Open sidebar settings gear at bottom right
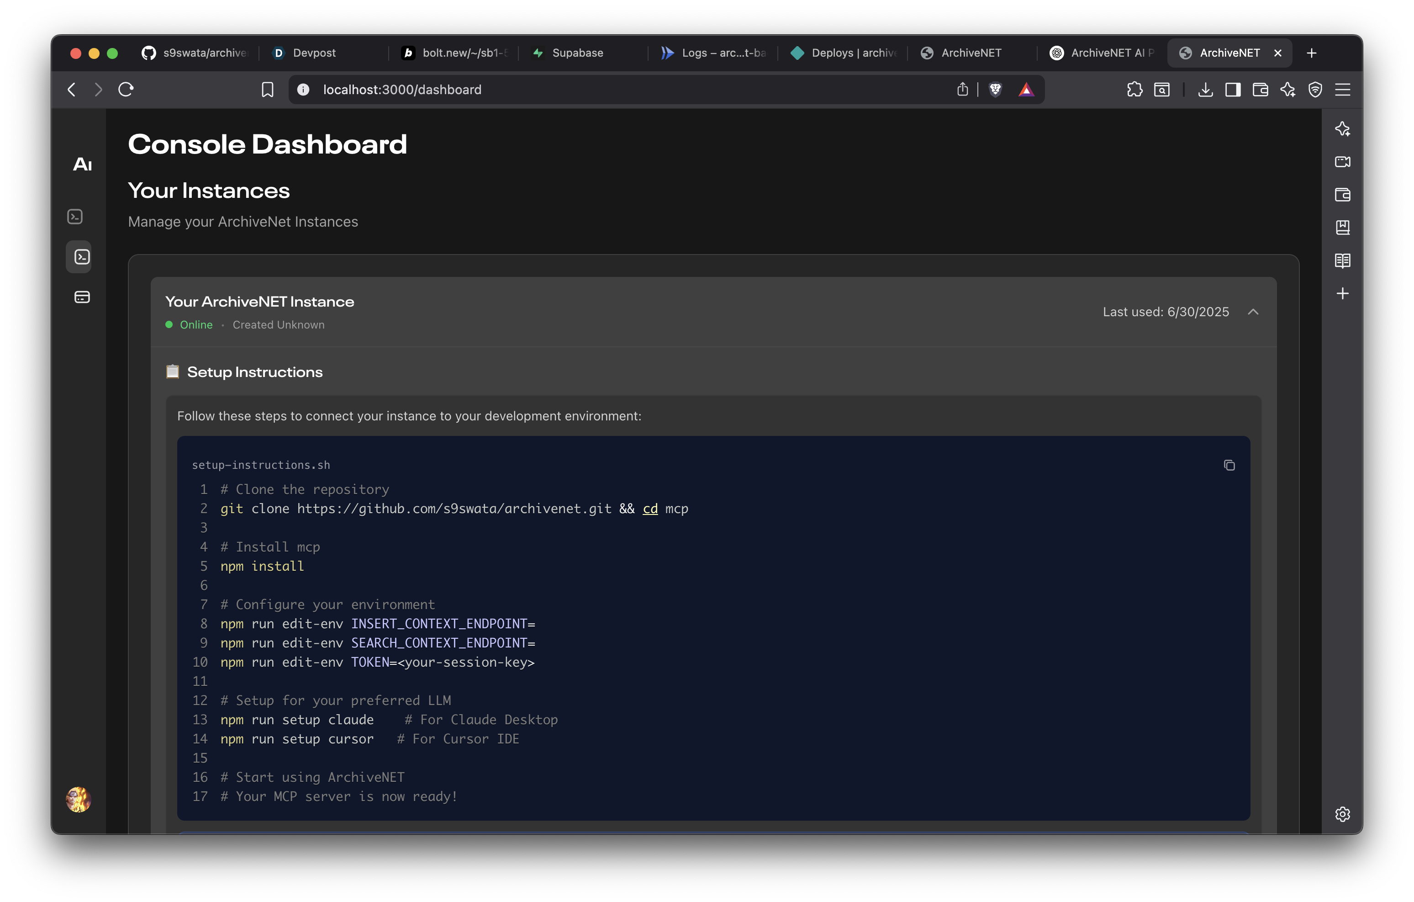Screen dimensions: 1414x902 [x=1342, y=814]
